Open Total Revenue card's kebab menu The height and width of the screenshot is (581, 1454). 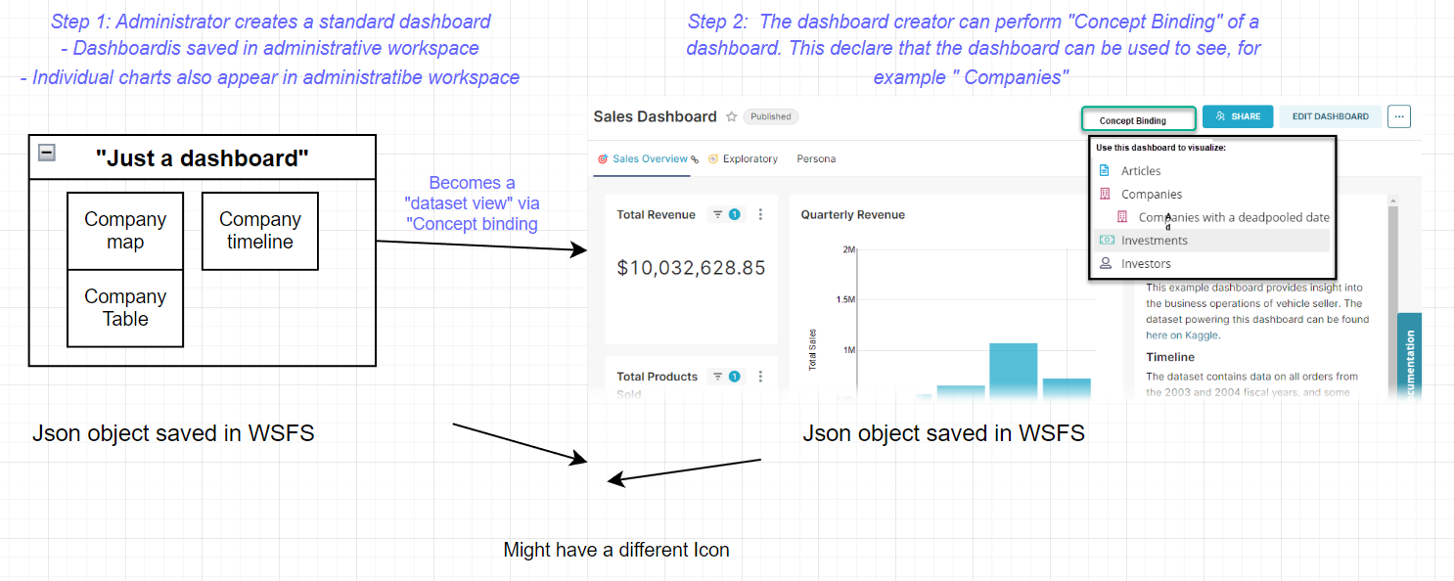coord(760,214)
